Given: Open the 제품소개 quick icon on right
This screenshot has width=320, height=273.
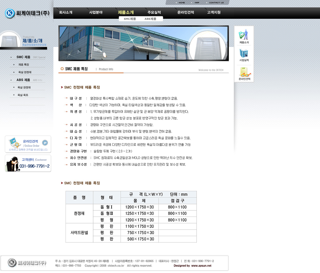Looking at the screenshot, I should [244, 36].
